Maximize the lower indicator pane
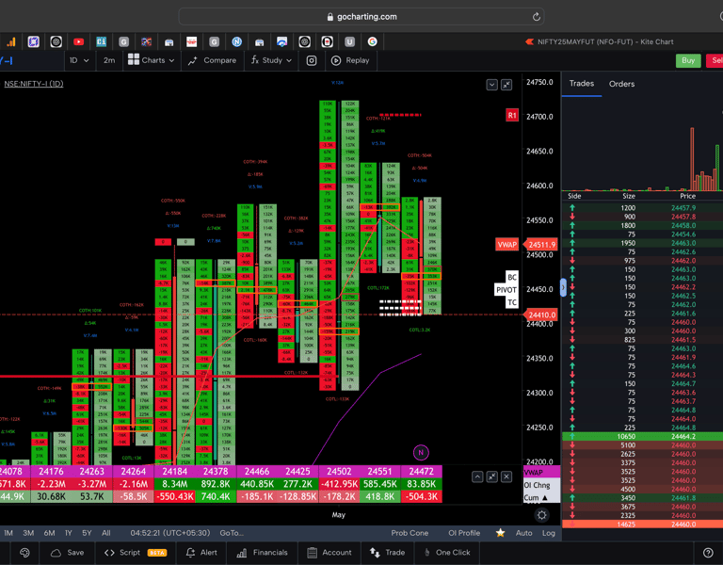This screenshot has width=723, height=565. (x=492, y=476)
